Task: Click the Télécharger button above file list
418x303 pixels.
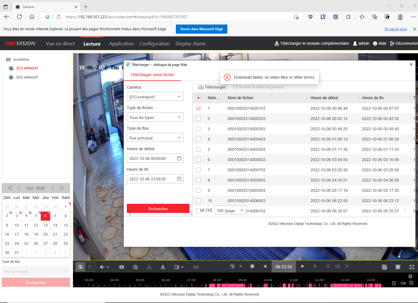Action: click(212, 87)
